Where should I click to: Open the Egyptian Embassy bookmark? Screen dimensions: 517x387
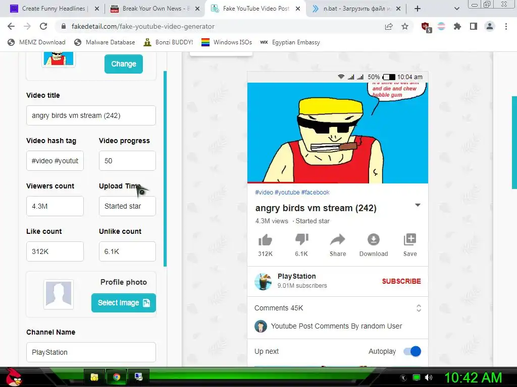coord(290,42)
